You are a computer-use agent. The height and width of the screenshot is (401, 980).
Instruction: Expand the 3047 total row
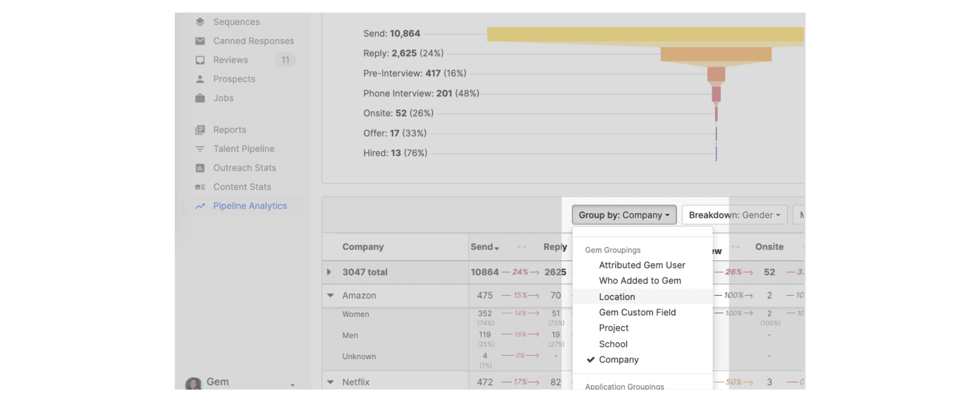click(329, 272)
